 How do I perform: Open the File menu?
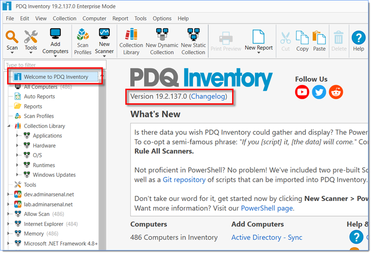tap(10, 18)
